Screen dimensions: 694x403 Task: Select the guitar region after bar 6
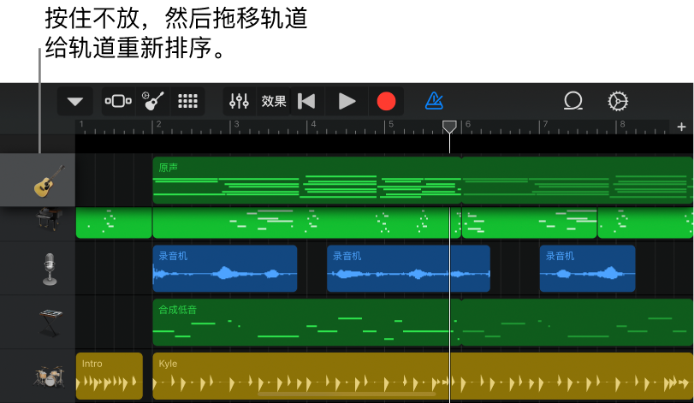click(x=577, y=180)
